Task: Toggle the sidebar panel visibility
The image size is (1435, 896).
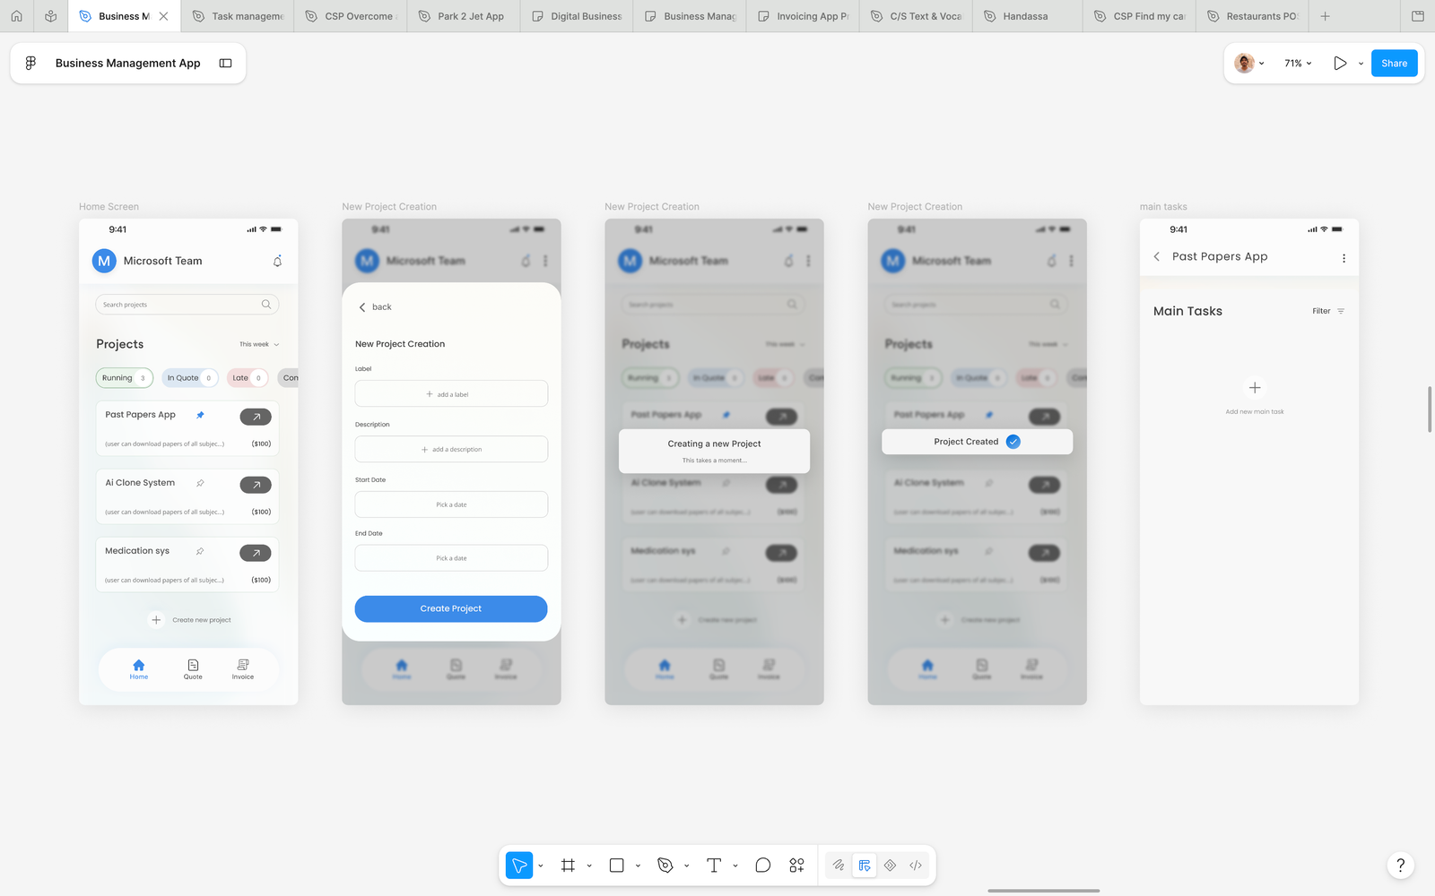Action: pyautogui.click(x=226, y=64)
